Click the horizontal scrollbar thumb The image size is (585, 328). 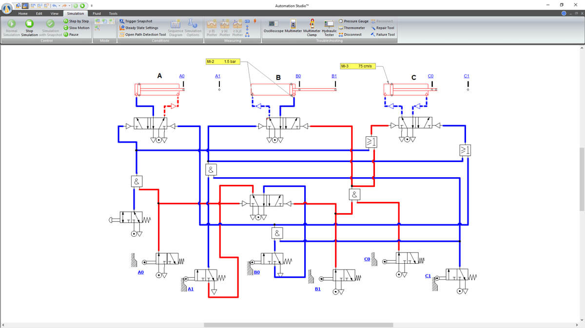(x=298, y=325)
